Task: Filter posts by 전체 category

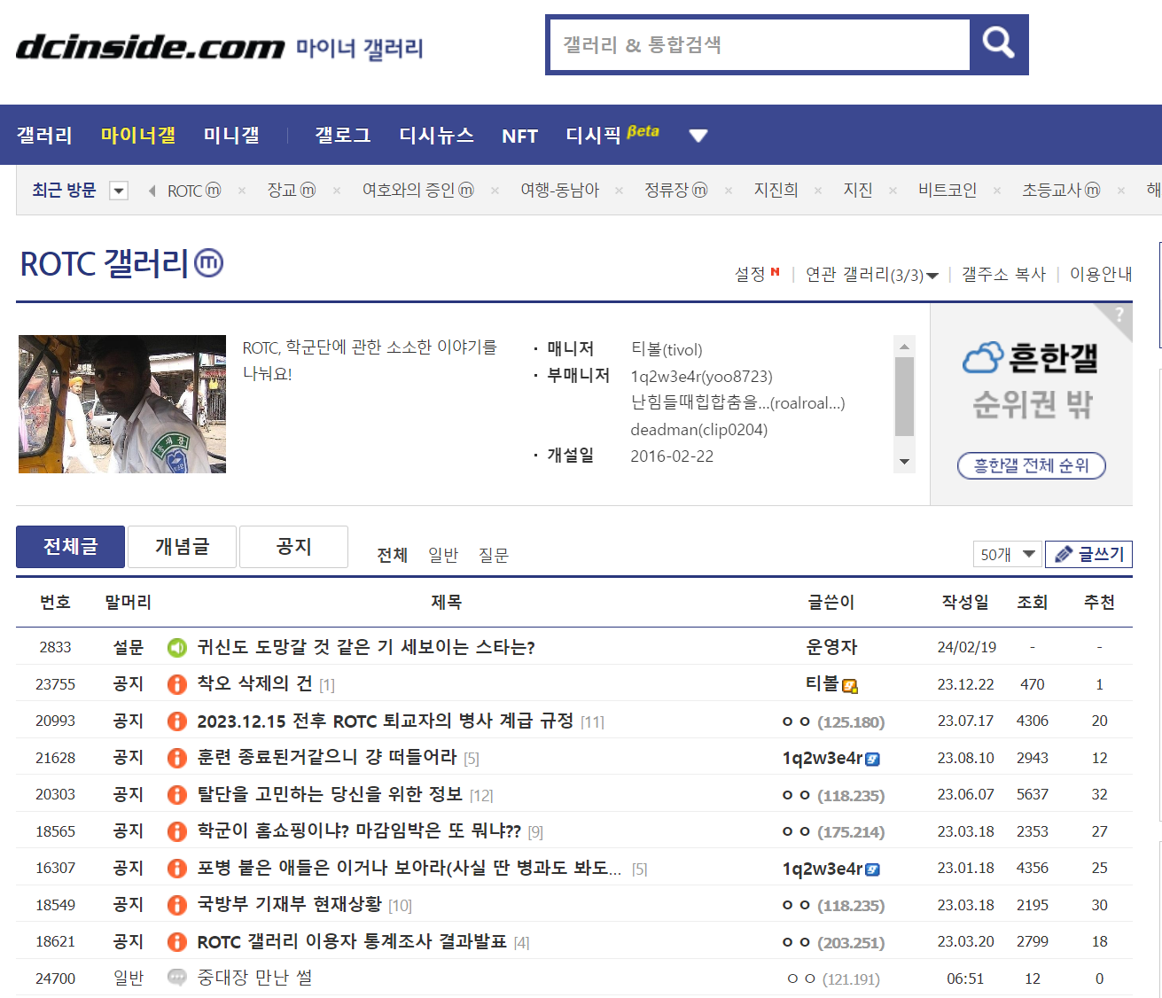Action: [392, 555]
